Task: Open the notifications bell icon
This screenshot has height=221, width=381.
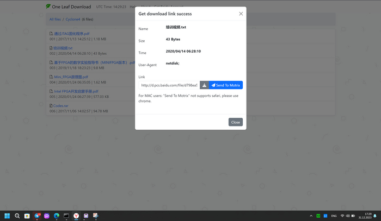Action: [x=375, y=216]
